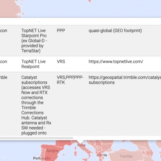Viewport: 161px width, 161px height.
Task: Click Turchia on the map
Action: pos(126,156)
